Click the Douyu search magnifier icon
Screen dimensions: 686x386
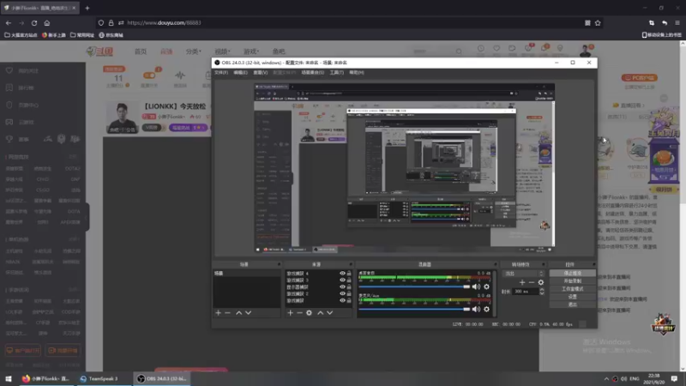(x=459, y=51)
